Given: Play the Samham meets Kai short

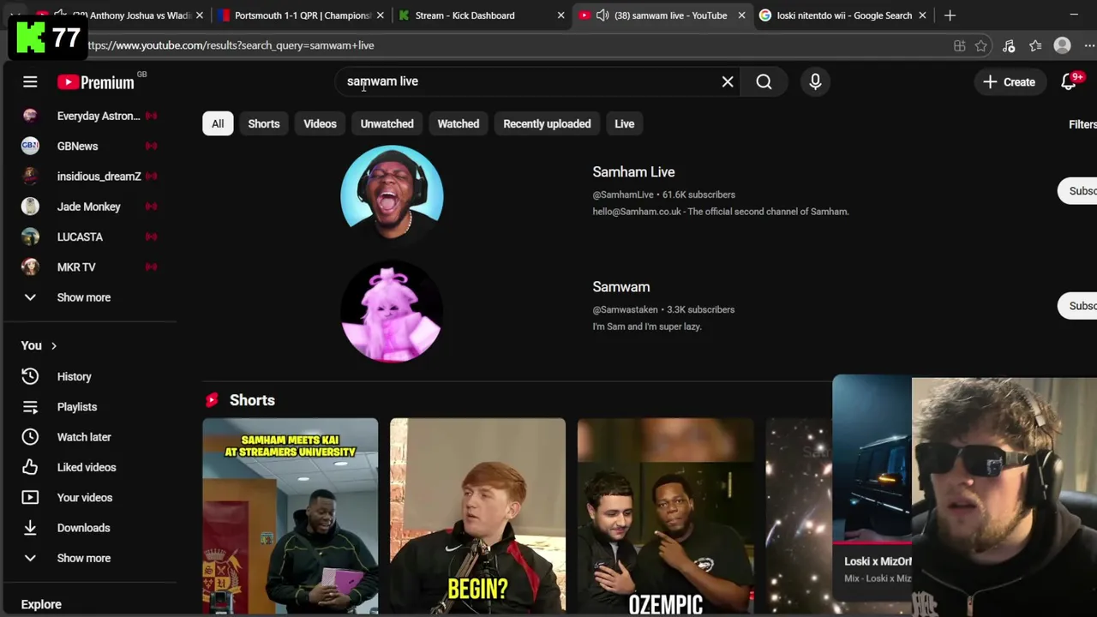Looking at the screenshot, I should [291, 516].
